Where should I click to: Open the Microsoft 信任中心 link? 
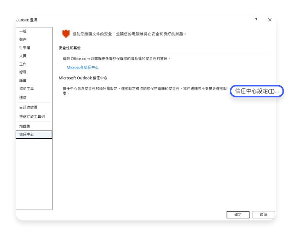pos(82,67)
